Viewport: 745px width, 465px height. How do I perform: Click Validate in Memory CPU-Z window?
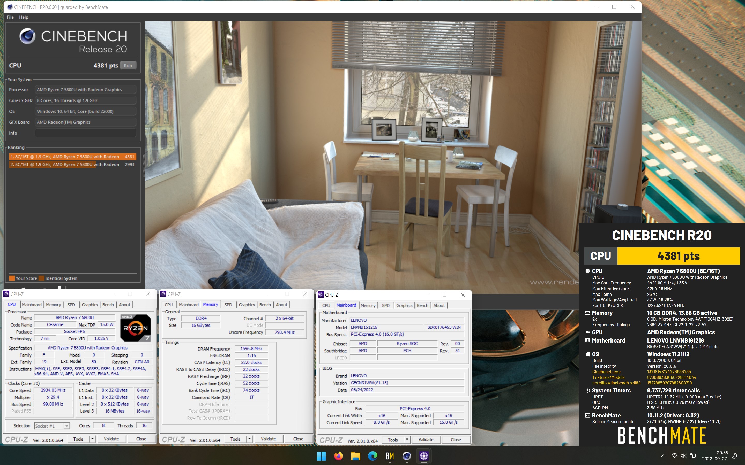point(269,439)
